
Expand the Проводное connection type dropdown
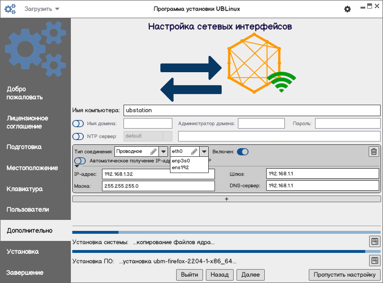click(163, 152)
